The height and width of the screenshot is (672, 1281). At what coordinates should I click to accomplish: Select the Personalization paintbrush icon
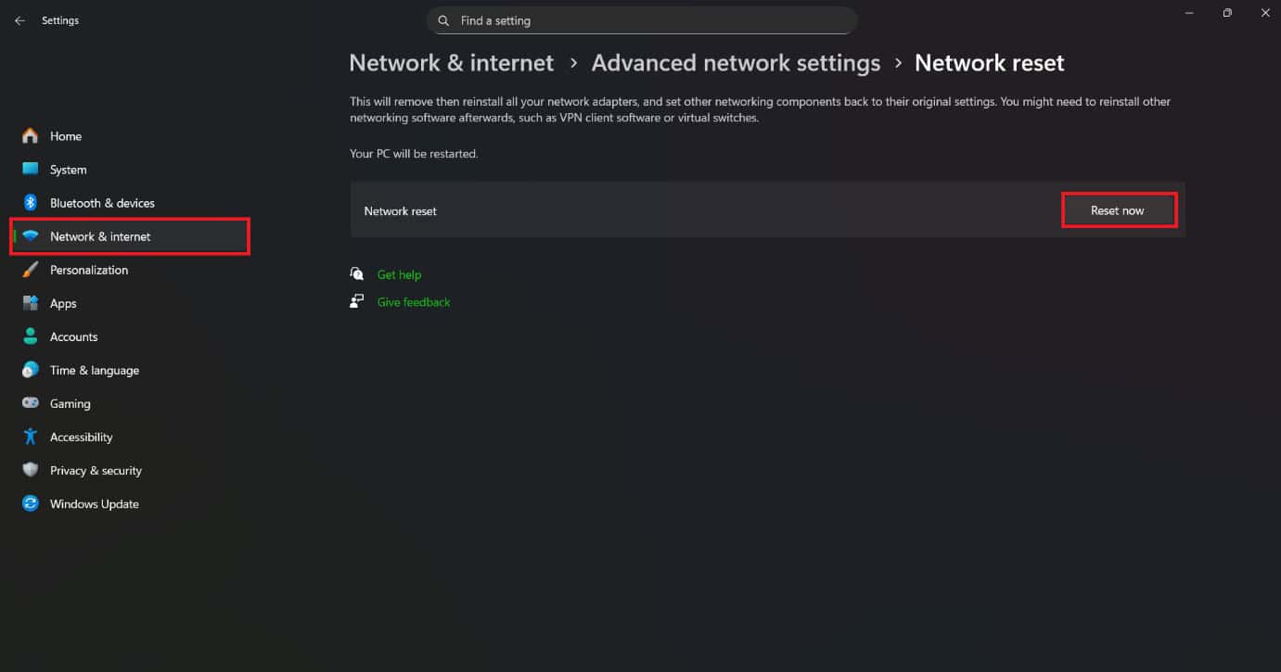pos(31,270)
